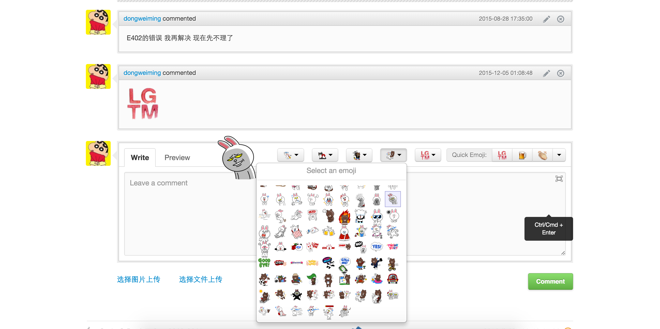Pick the GOOD LUCK! thumbs sticker
The width and height of the screenshot is (660, 329).
pyautogui.click(x=312, y=263)
